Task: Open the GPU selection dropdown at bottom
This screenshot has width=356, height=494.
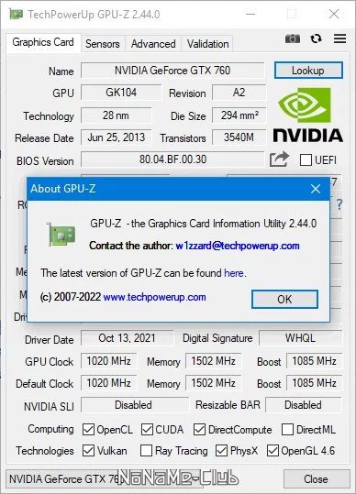Action: (104, 478)
